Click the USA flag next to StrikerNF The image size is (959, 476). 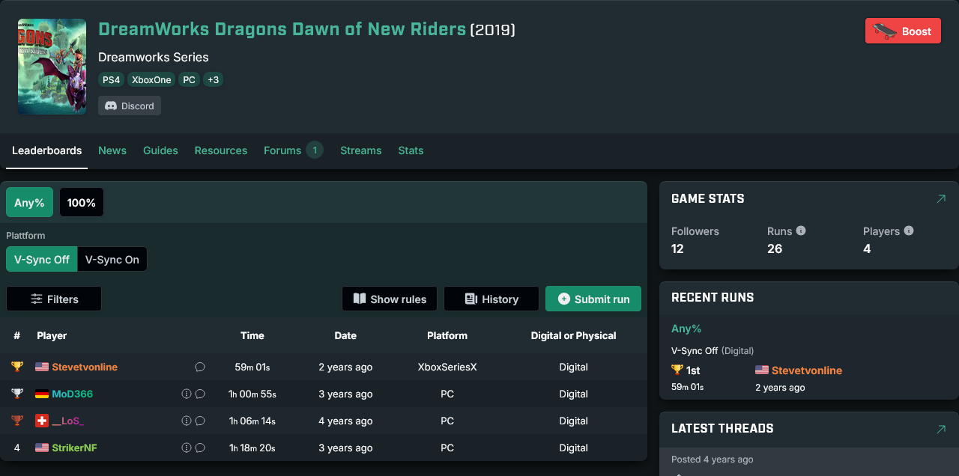coord(42,448)
